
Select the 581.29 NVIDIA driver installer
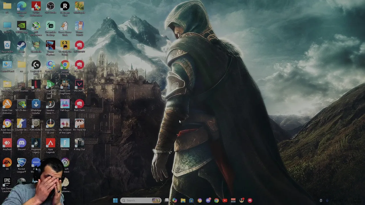[22, 106]
